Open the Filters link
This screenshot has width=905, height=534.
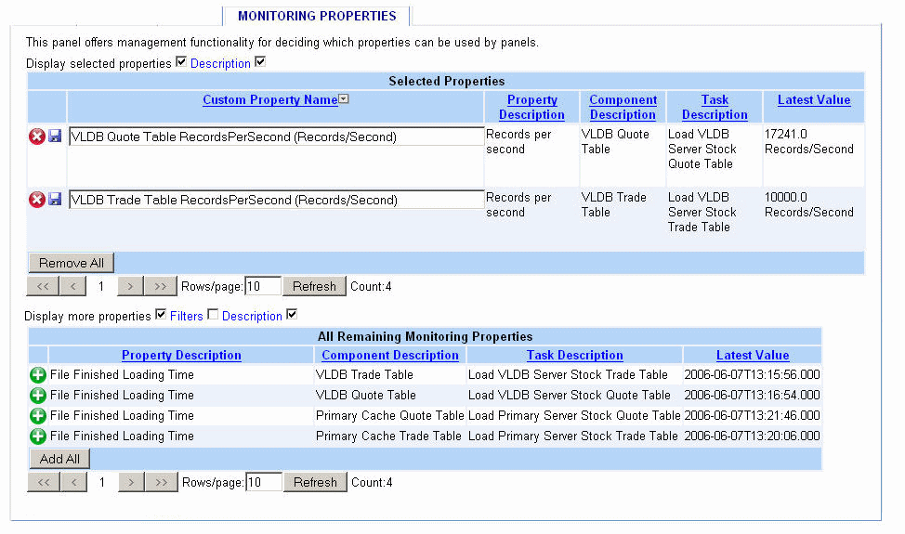click(x=187, y=316)
